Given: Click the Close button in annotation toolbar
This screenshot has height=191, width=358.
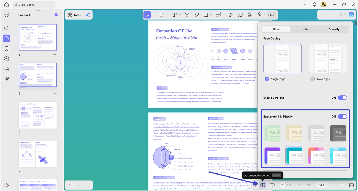Looking at the screenshot, I should [x=272, y=15].
